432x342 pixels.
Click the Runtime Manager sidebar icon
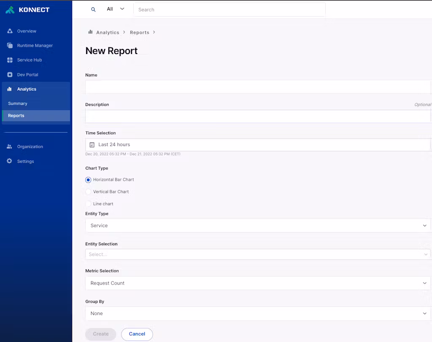[x=10, y=46]
